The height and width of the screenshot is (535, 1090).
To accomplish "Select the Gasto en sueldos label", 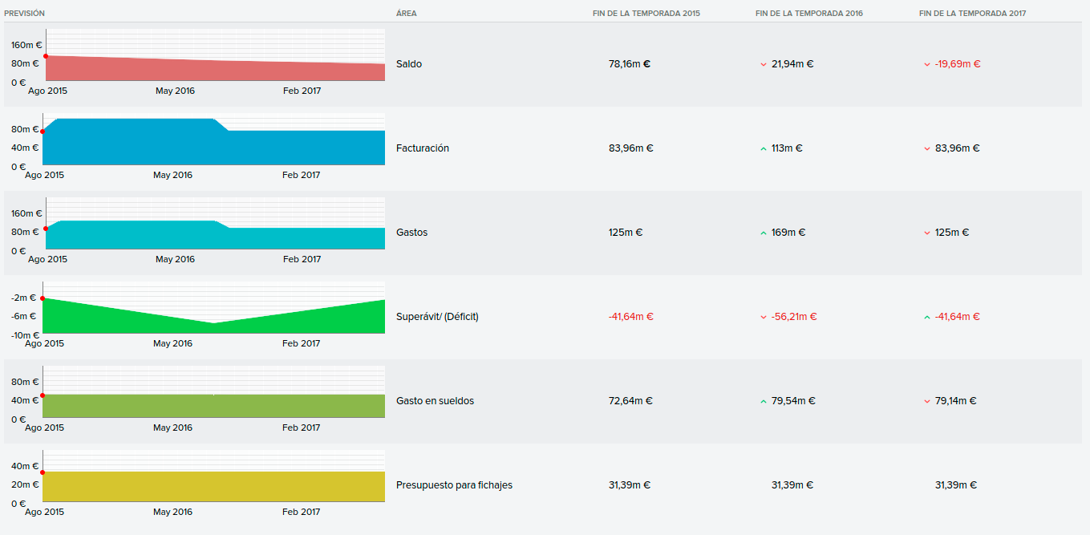I will pyautogui.click(x=435, y=401).
